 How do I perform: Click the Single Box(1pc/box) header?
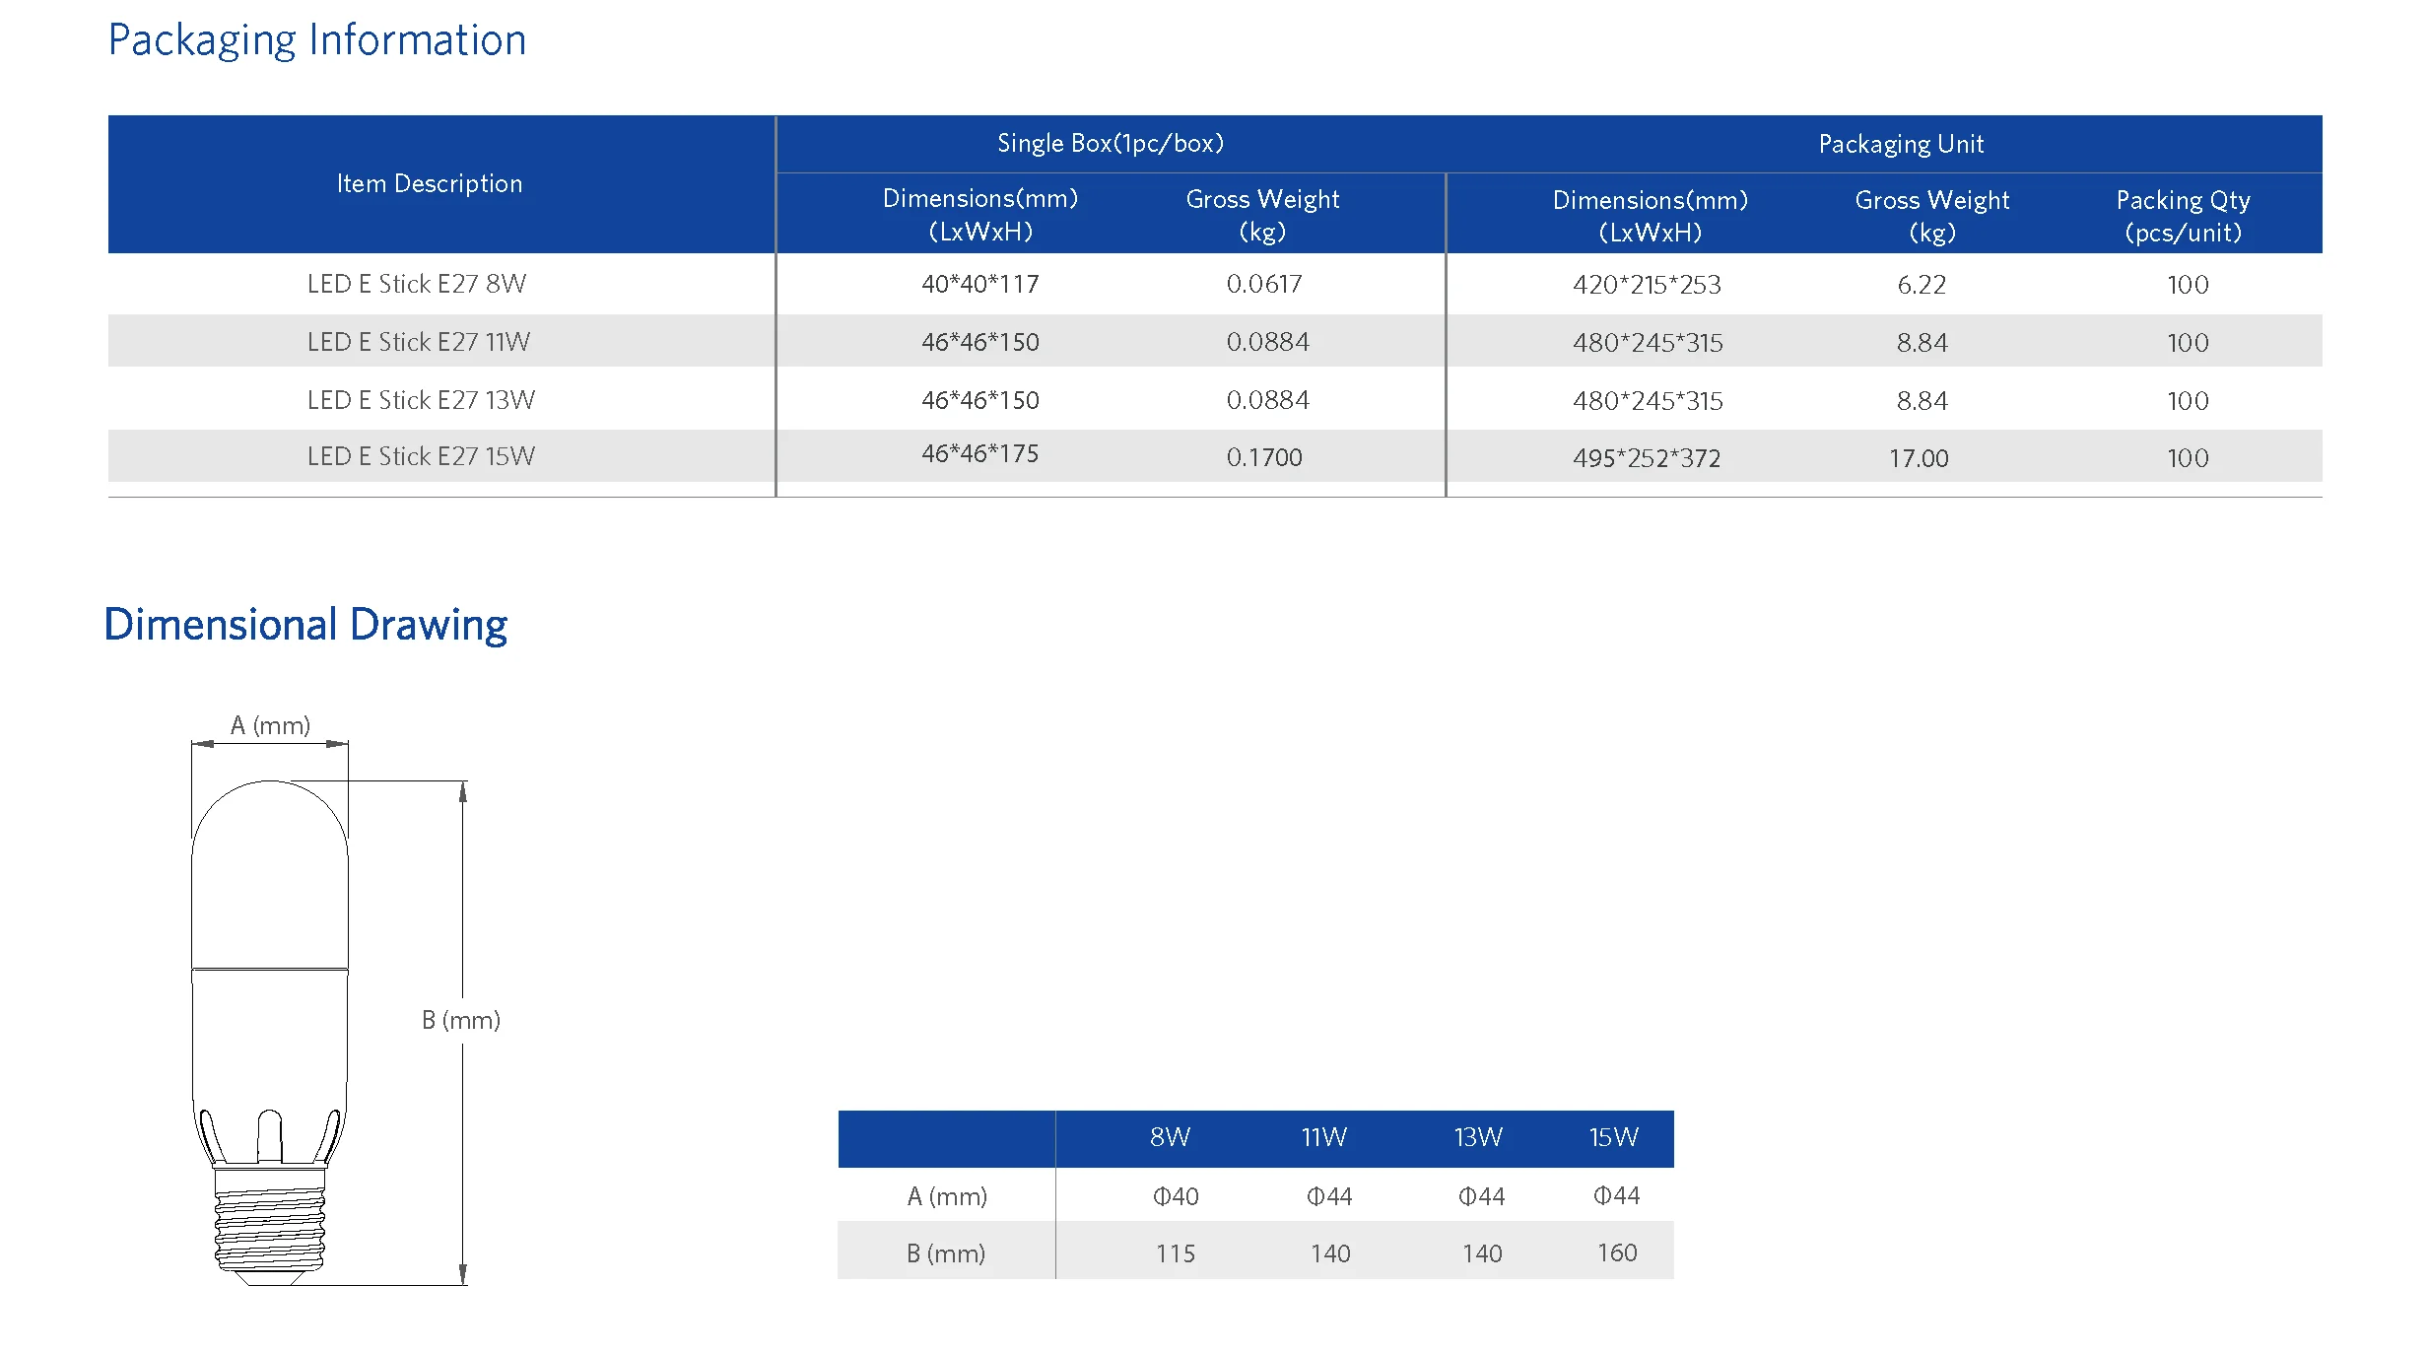(x=1110, y=144)
